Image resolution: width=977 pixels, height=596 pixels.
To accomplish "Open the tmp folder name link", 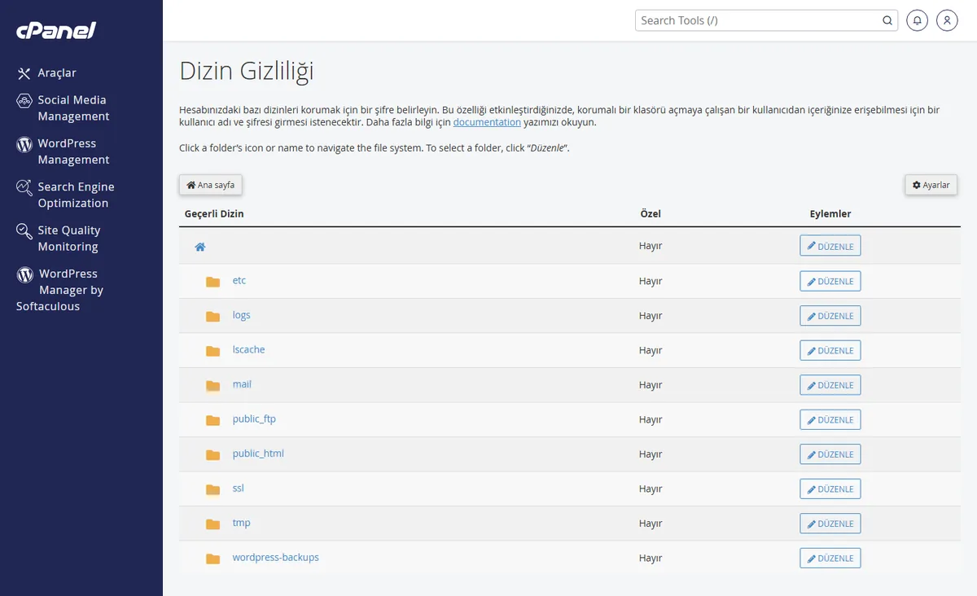I will tap(241, 523).
